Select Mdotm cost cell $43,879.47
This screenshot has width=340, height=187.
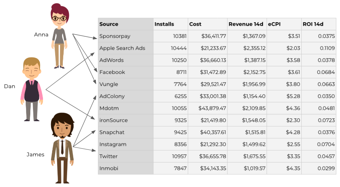pyautogui.click(x=212, y=108)
